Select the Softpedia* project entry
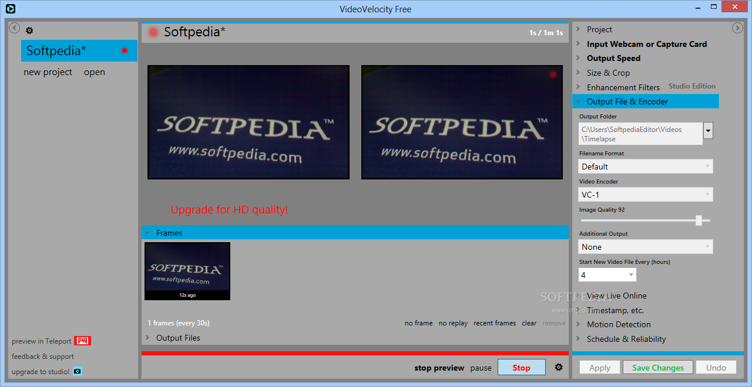752x387 pixels. [79, 50]
